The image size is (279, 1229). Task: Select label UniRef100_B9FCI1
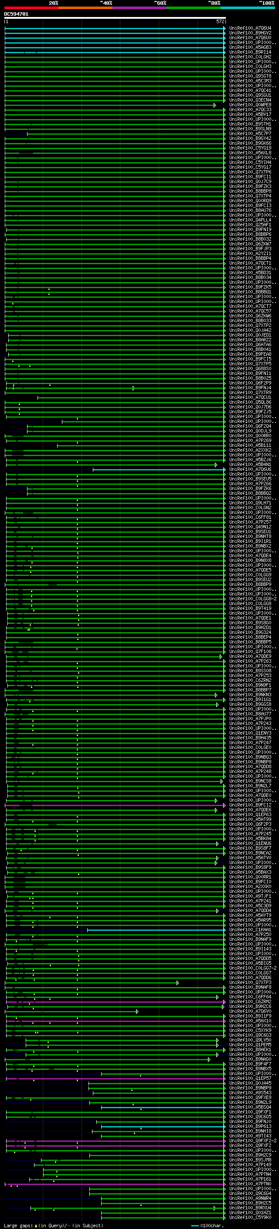coord(250,177)
